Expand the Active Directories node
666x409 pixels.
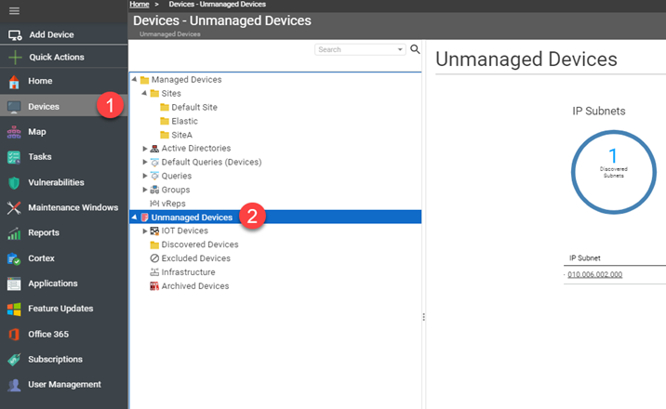(x=145, y=149)
